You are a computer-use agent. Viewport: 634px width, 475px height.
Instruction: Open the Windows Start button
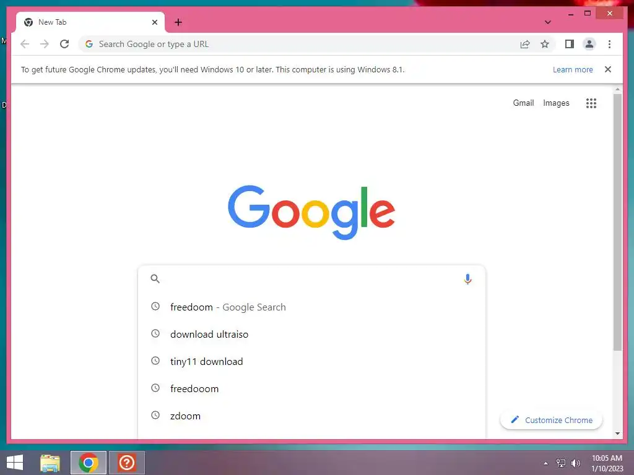tap(15, 463)
